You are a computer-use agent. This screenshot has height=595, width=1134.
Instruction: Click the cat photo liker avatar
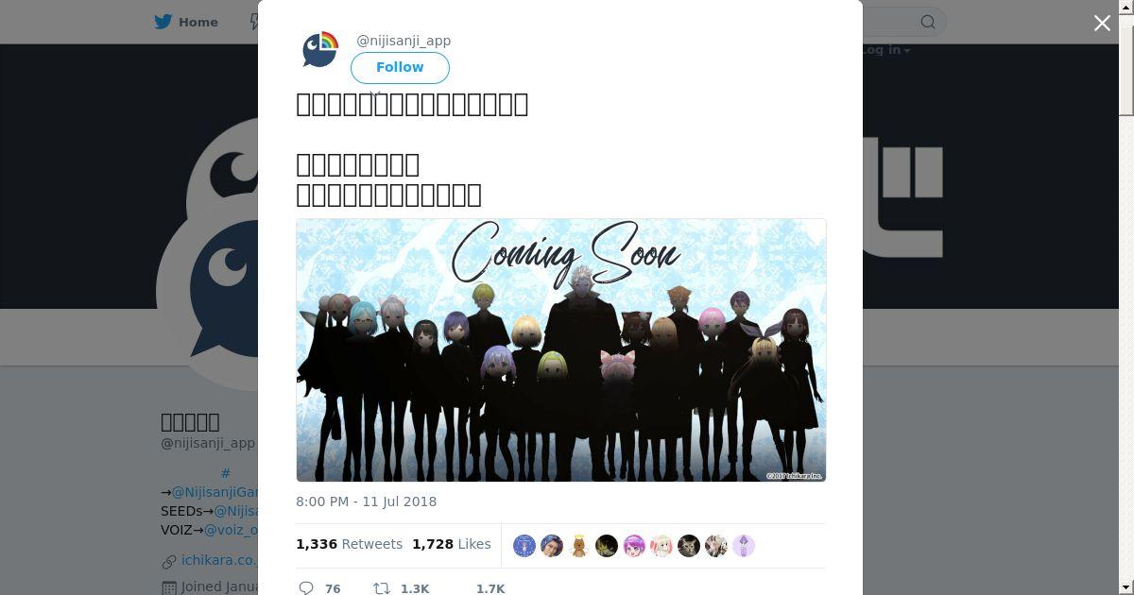pos(689,546)
